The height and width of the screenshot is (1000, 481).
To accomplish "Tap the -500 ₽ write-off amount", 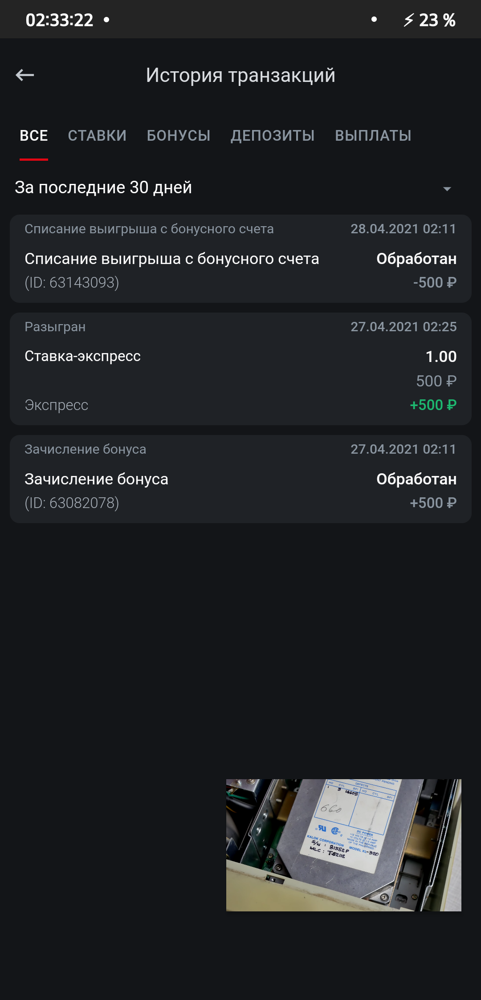I will (435, 283).
